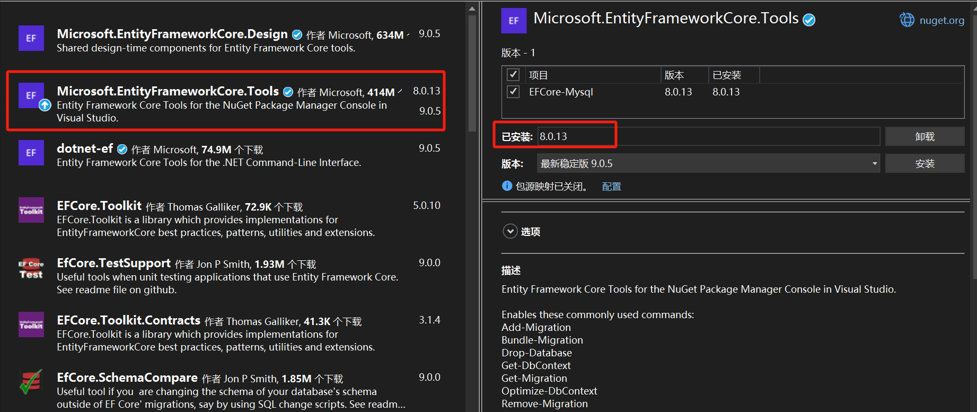The width and height of the screenshot is (977, 412).
Task: Open the 配置 link for source mapping
Action: [x=612, y=187]
